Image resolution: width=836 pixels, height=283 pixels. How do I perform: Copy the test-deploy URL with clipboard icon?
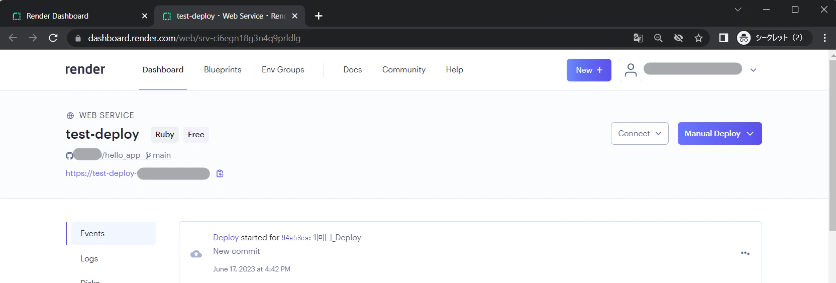tap(220, 173)
